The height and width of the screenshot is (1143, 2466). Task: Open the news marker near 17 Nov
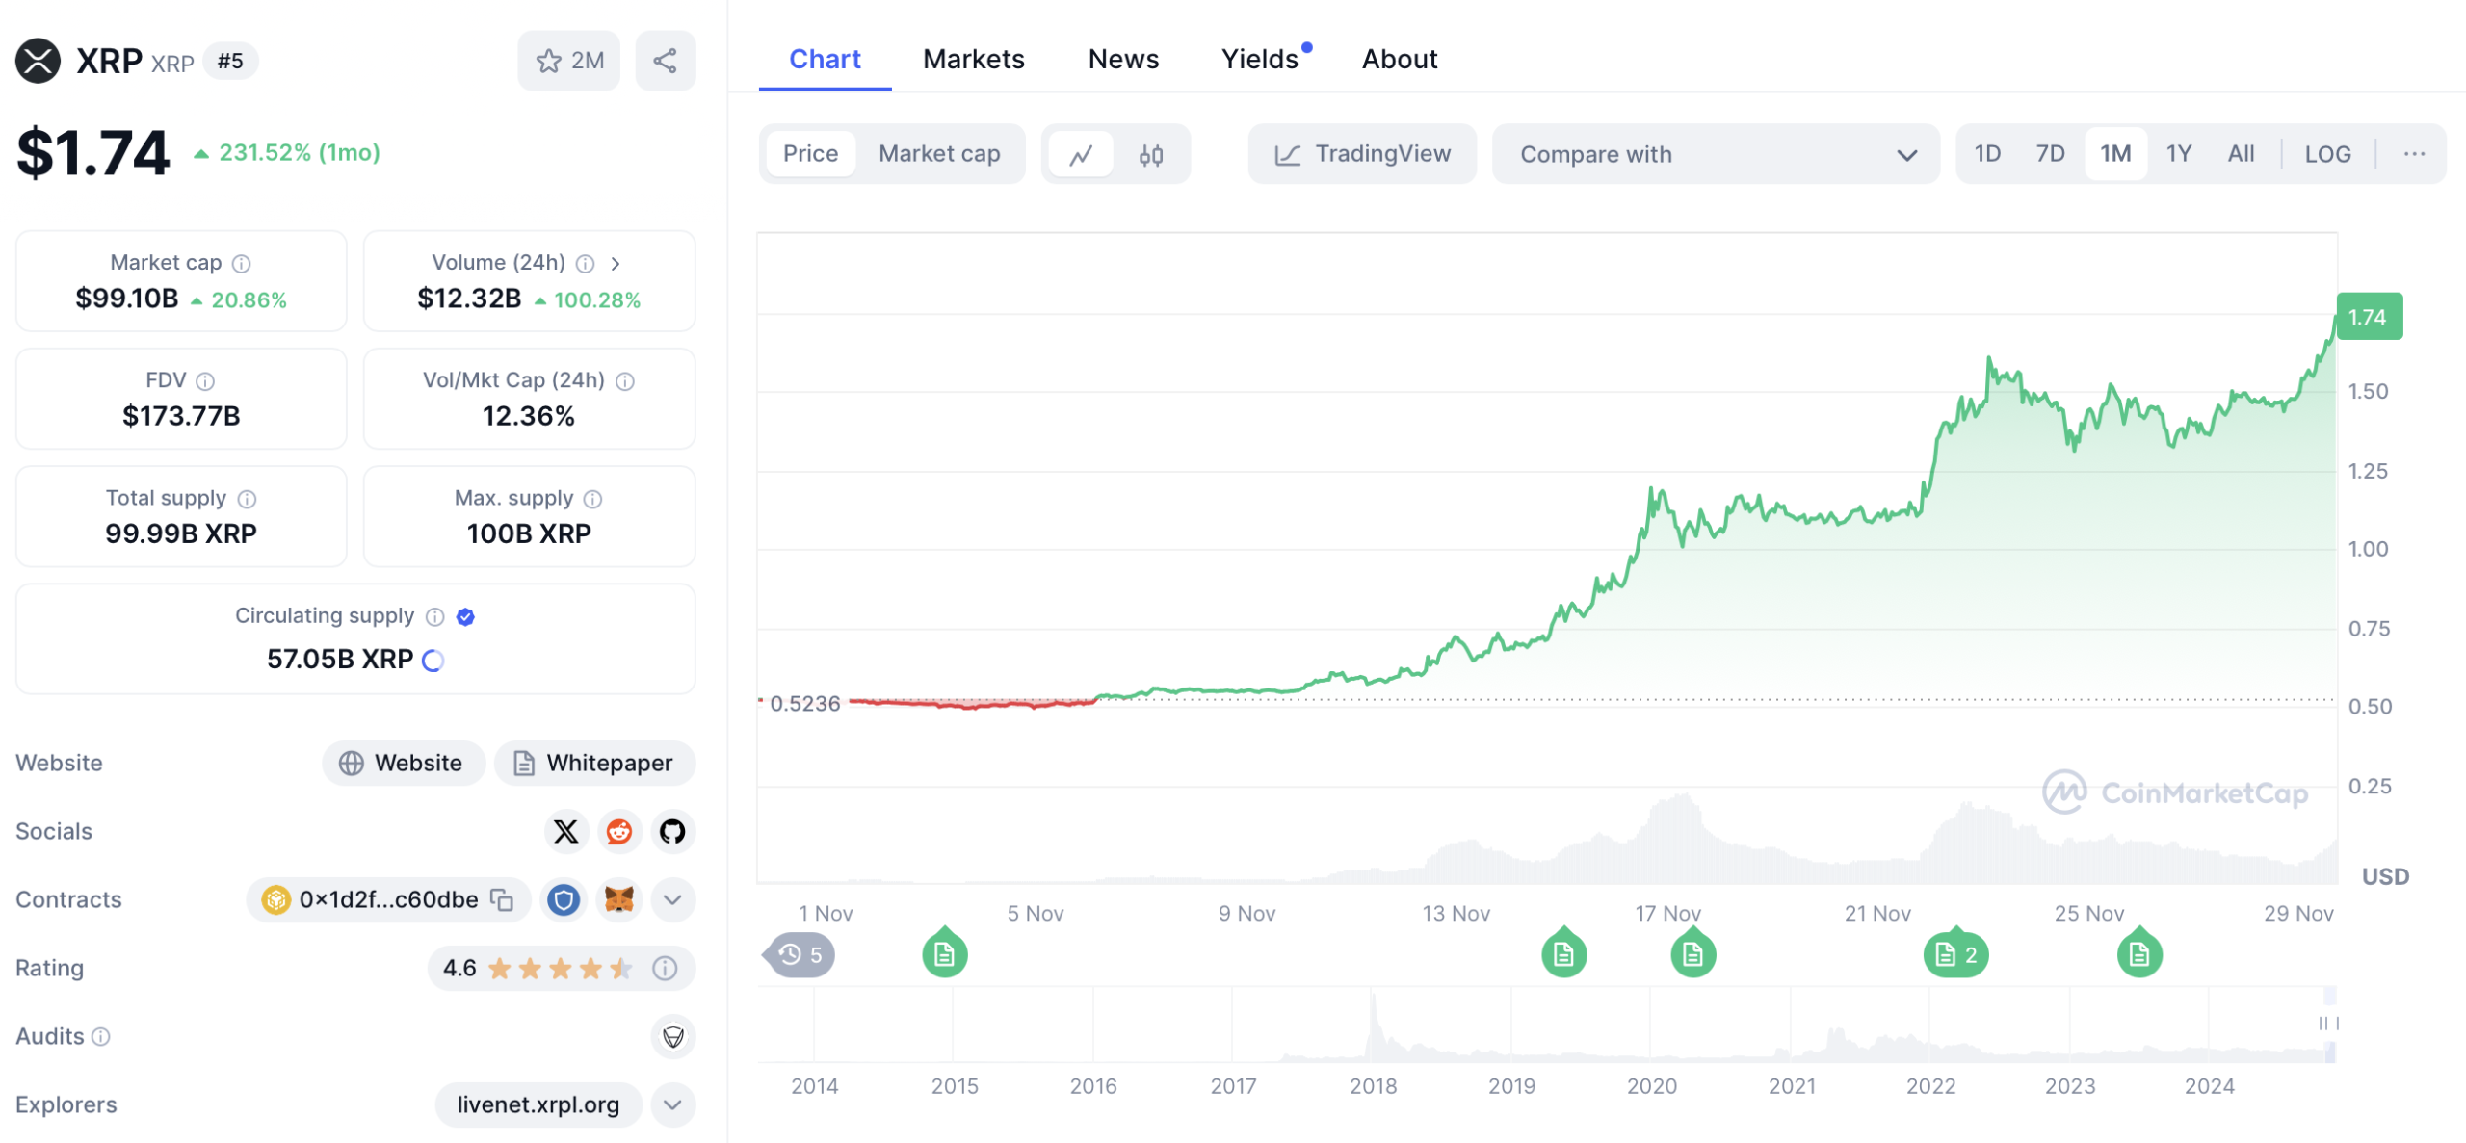1692,953
